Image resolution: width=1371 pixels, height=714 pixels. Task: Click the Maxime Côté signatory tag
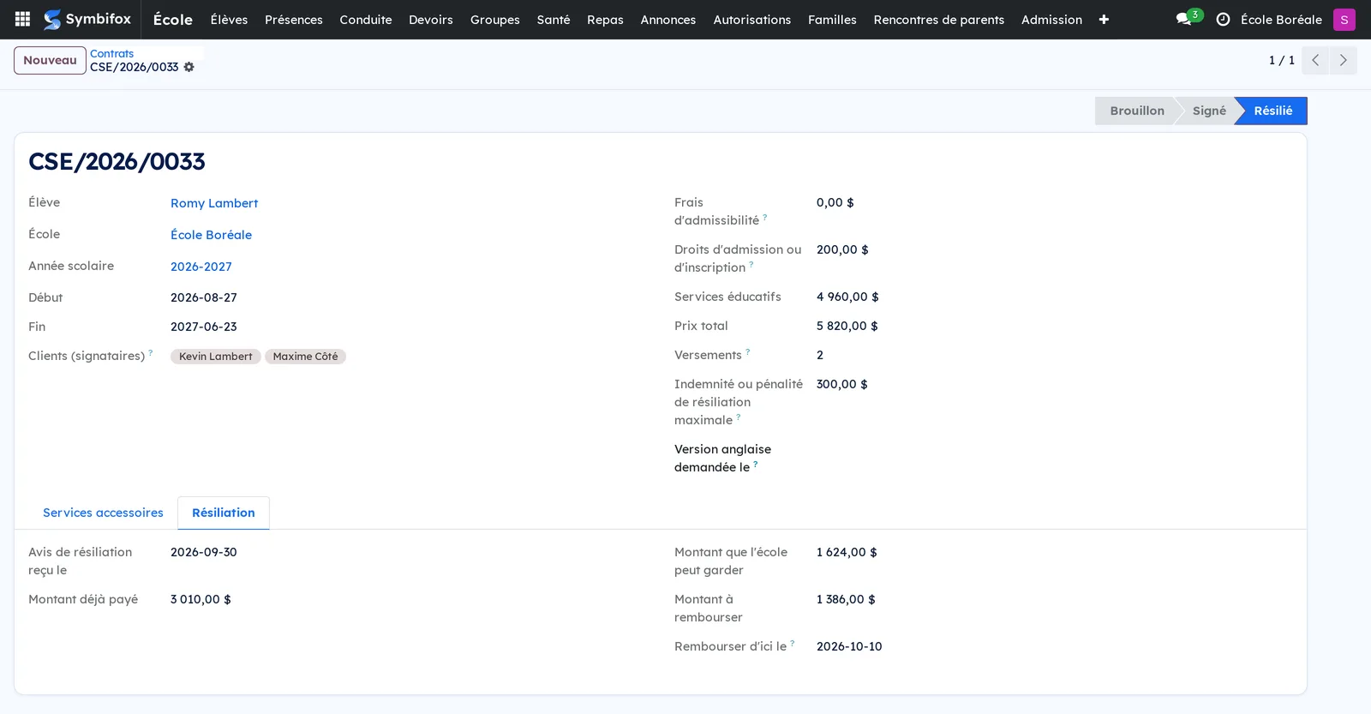[305, 357]
